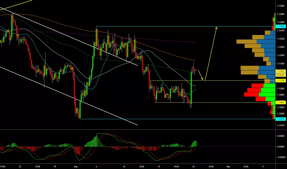Click the 29 date on time axis

(x=55, y=167)
